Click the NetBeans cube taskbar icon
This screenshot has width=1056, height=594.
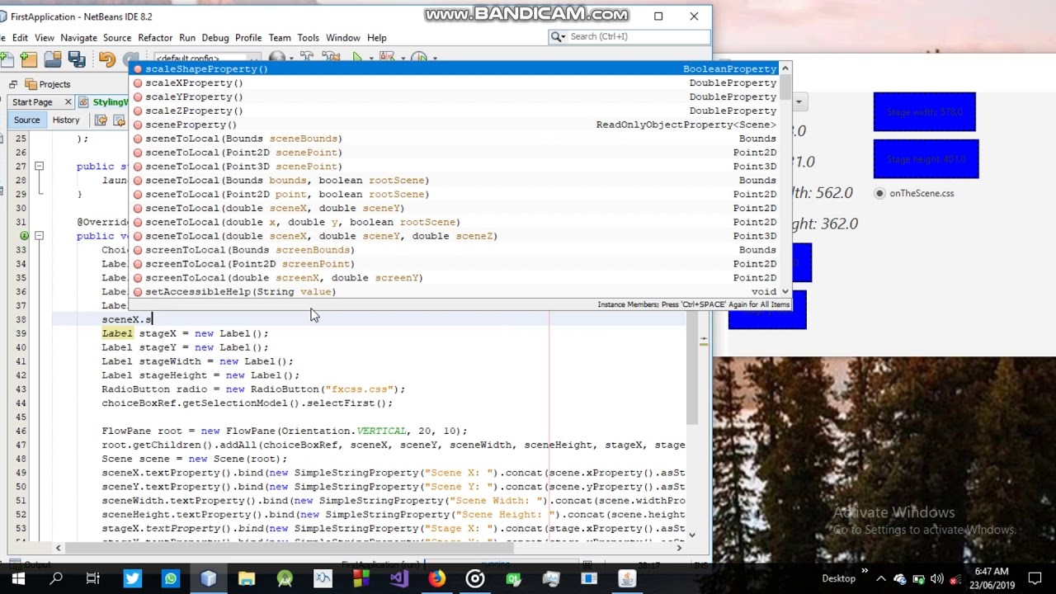[x=208, y=578]
